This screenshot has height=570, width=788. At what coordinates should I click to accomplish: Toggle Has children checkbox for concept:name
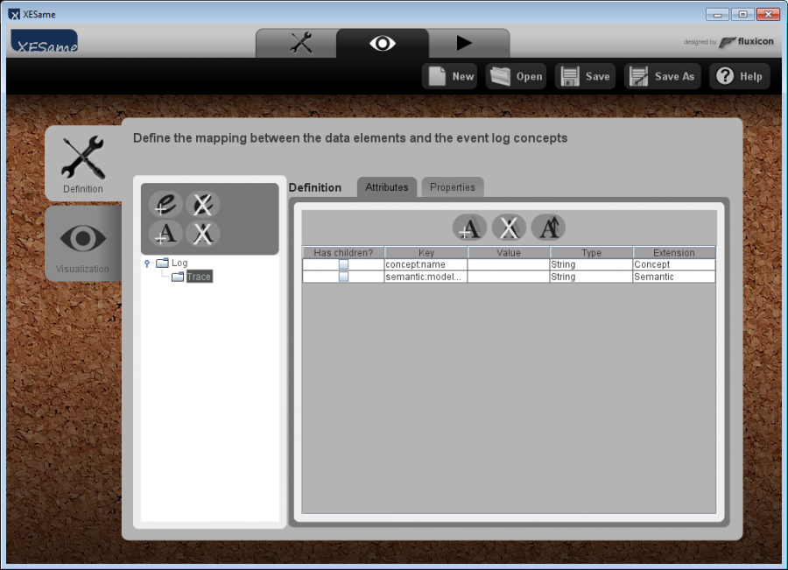click(343, 264)
